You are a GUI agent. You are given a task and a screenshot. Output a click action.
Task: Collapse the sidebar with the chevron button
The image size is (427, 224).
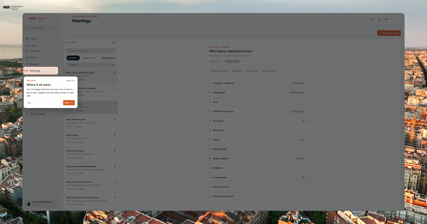click(59, 19)
